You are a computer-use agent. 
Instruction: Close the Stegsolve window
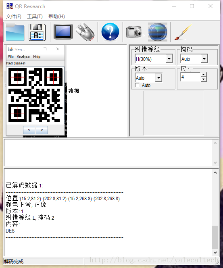[58, 49]
